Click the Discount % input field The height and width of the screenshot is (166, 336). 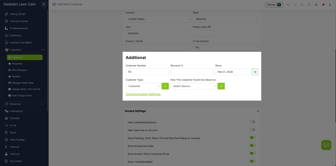tap(192, 72)
